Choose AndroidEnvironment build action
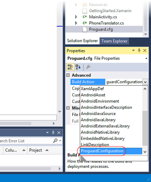 click(x=111, y=101)
